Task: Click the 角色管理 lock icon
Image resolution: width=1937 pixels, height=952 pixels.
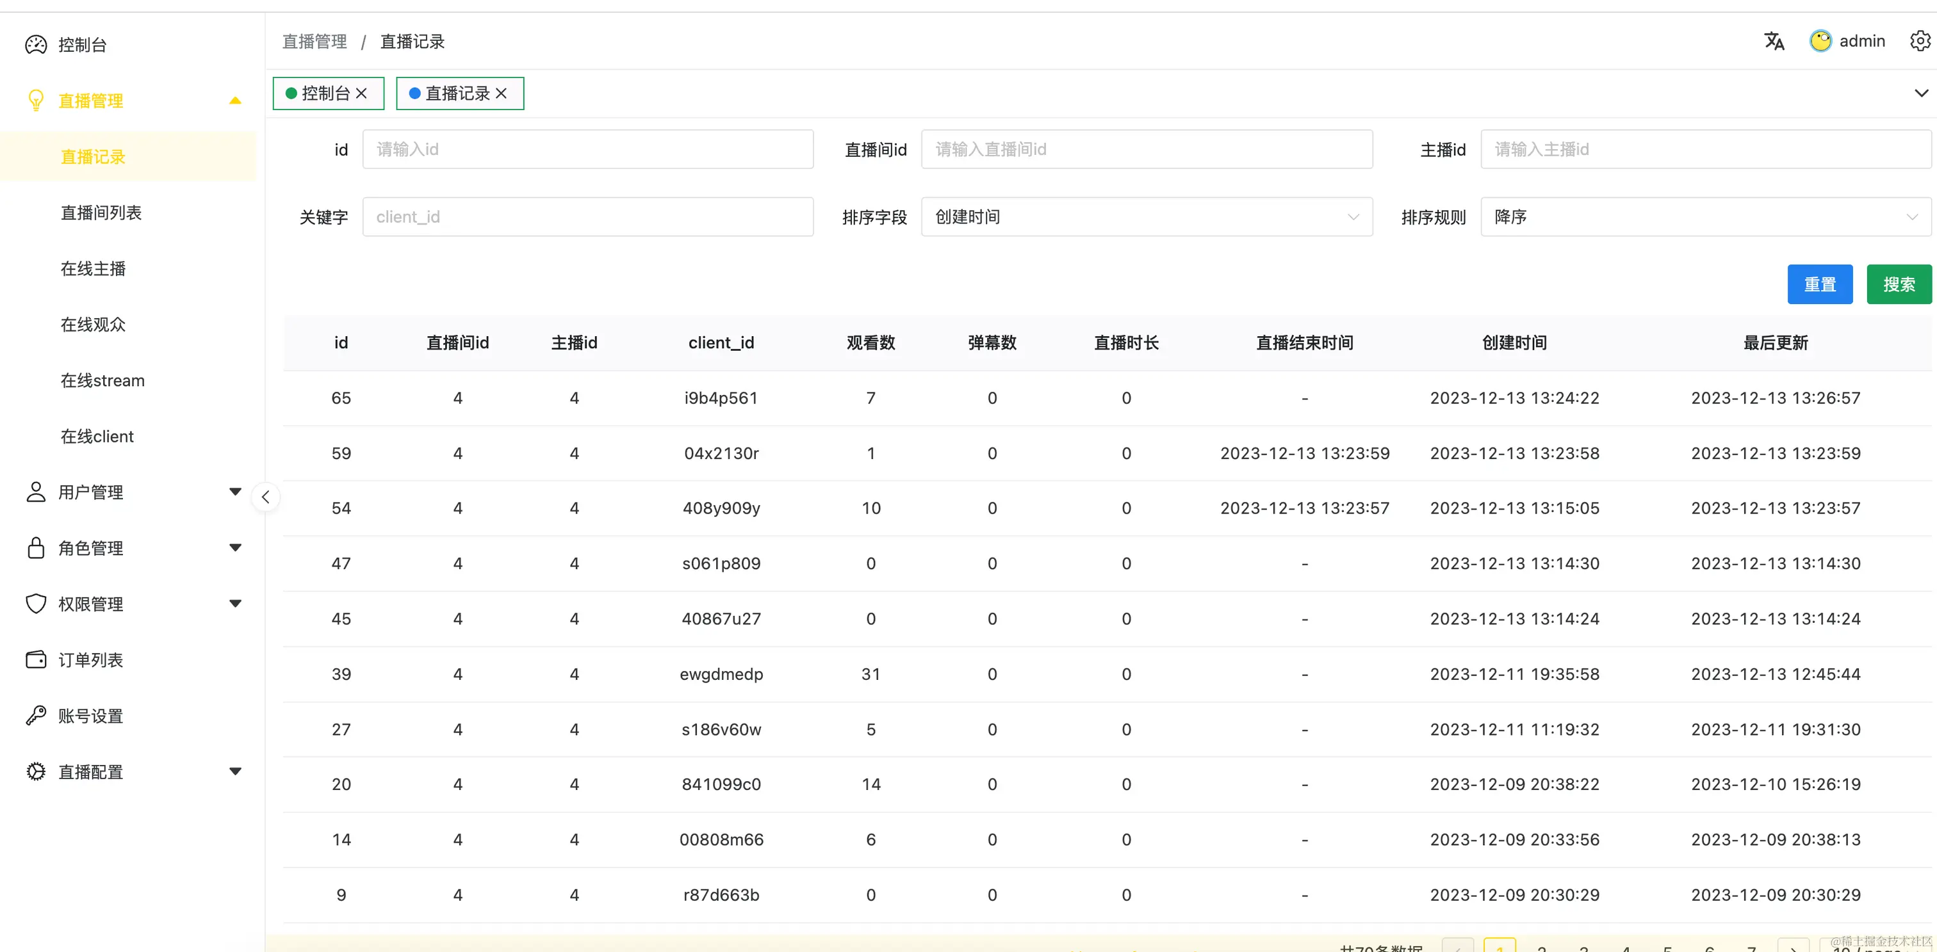Action: tap(35, 548)
